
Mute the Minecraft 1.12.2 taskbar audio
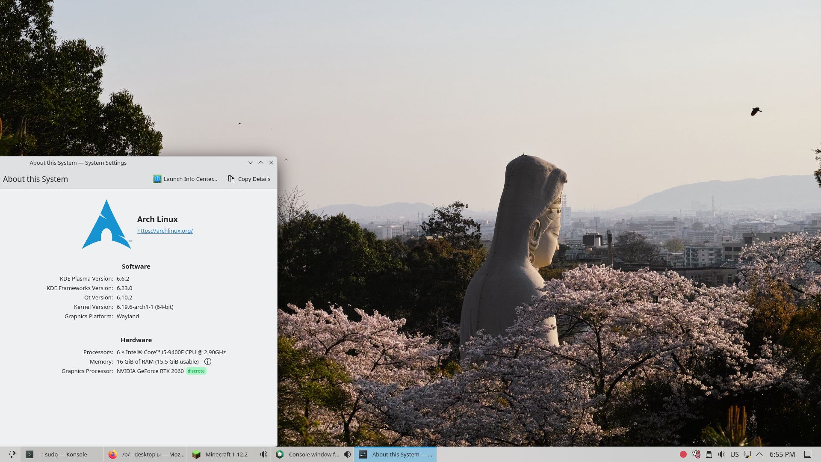pyautogui.click(x=264, y=454)
